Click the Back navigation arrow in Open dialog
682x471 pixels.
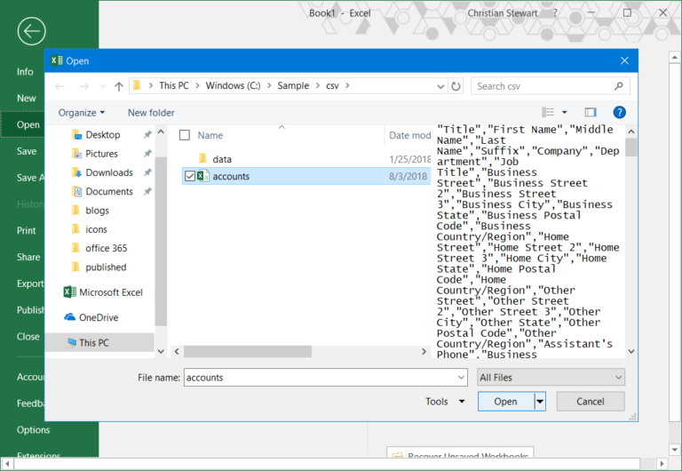[59, 86]
